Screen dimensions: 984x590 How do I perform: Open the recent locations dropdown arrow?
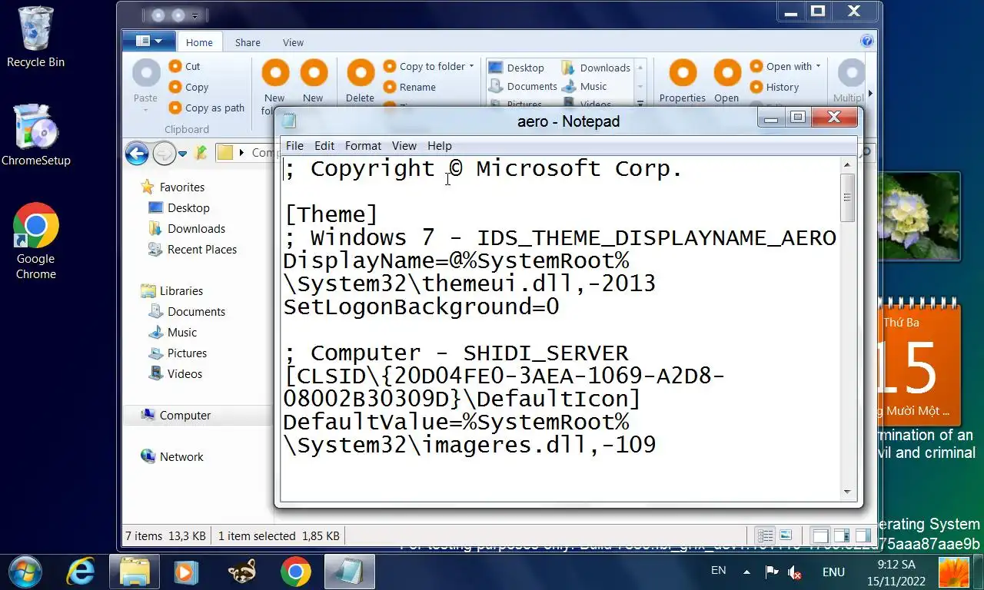coord(182,154)
